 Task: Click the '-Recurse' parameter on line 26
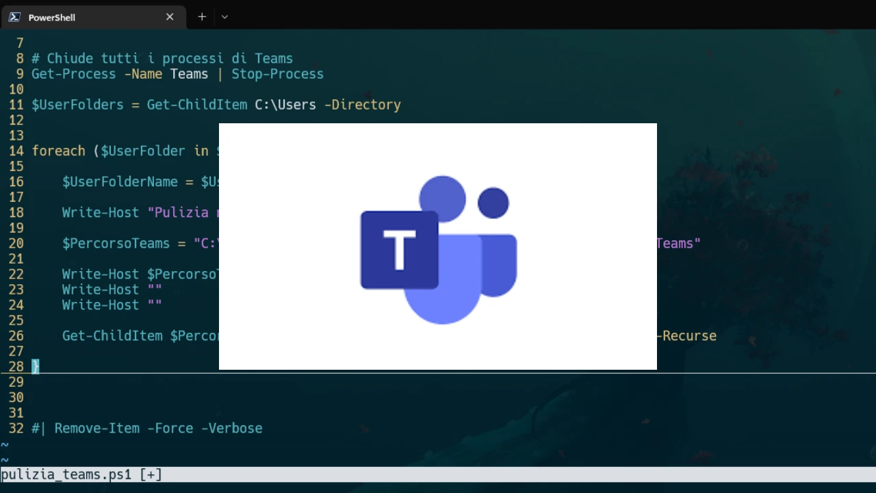[x=686, y=336]
